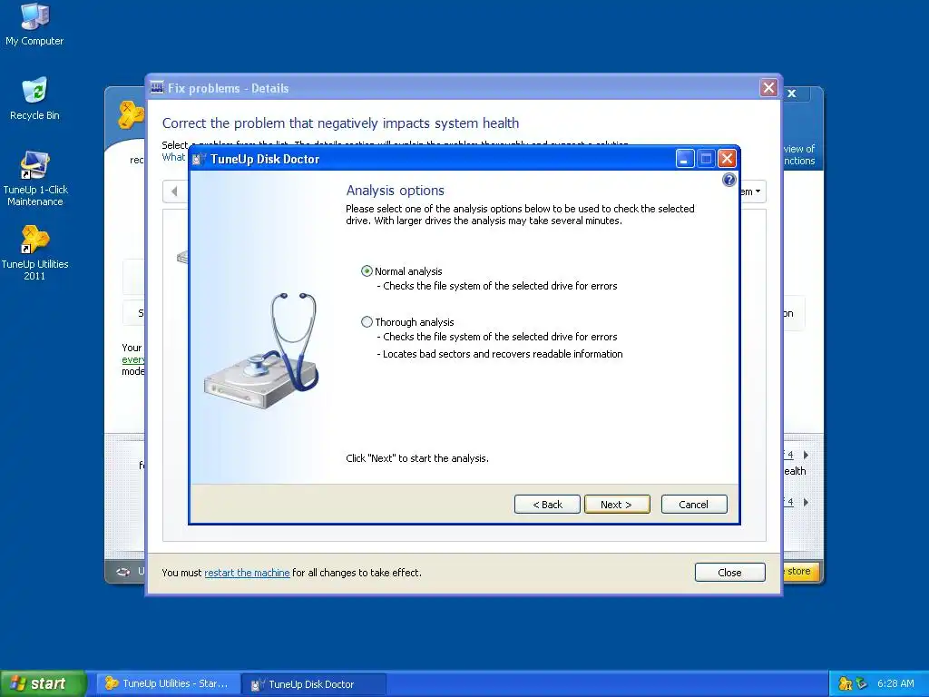Open the Windows start menu
Screen dimensions: 929x697
click(x=43, y=683)
